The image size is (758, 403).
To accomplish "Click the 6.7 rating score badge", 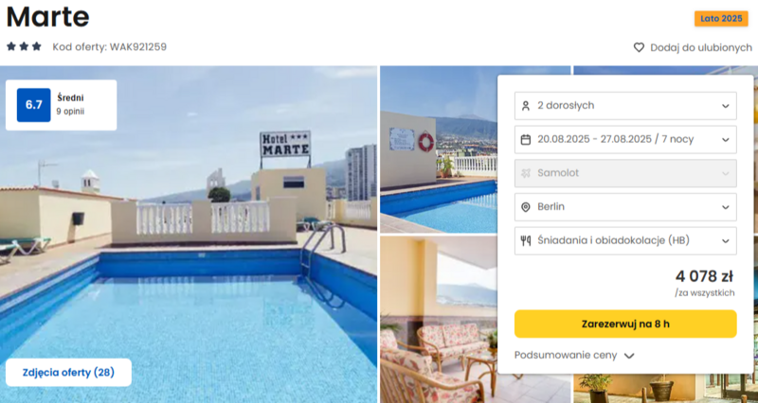I will (x=34, y=105).
